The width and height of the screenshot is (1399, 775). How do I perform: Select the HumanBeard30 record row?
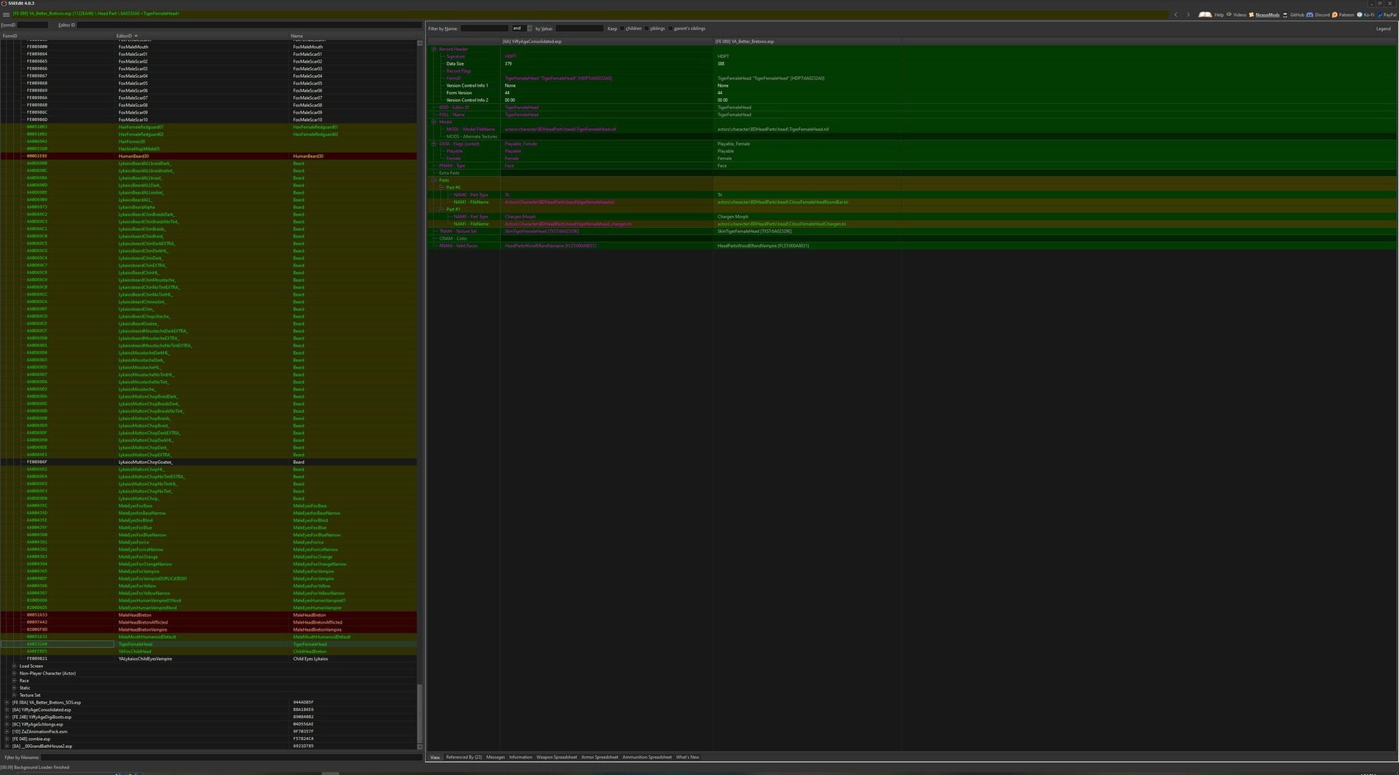(208, 156)
